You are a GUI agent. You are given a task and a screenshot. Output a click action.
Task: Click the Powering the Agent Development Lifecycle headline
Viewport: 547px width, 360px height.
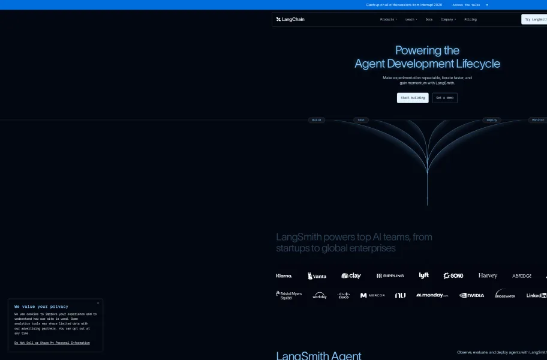coord(427,57)
